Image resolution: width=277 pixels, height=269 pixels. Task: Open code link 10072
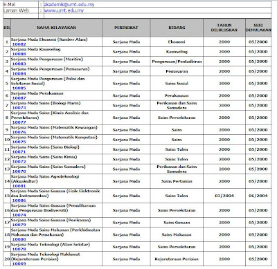pos(19,162)
